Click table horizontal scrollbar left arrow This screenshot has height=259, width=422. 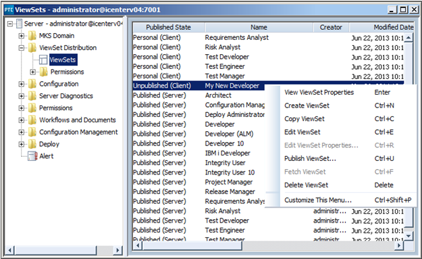point(138,245)
